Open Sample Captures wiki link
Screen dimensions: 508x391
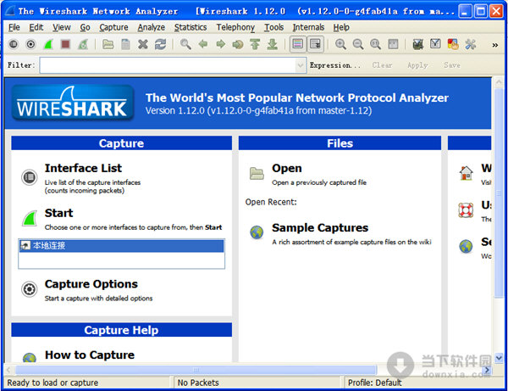[320, 228]
